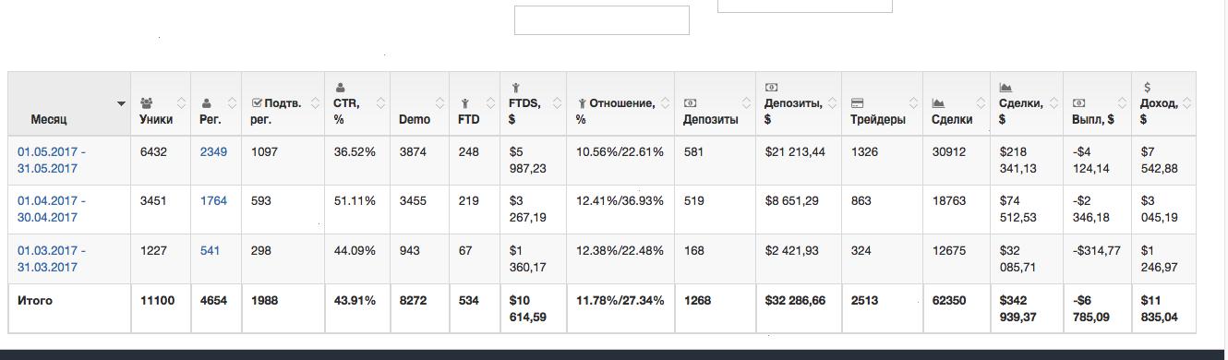Click the dollar icon above Доход, $
This screenshot has width=1228, height=360.
click(1147, 88)
